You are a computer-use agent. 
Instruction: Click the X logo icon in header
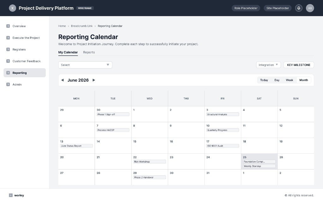coord(12,8)
